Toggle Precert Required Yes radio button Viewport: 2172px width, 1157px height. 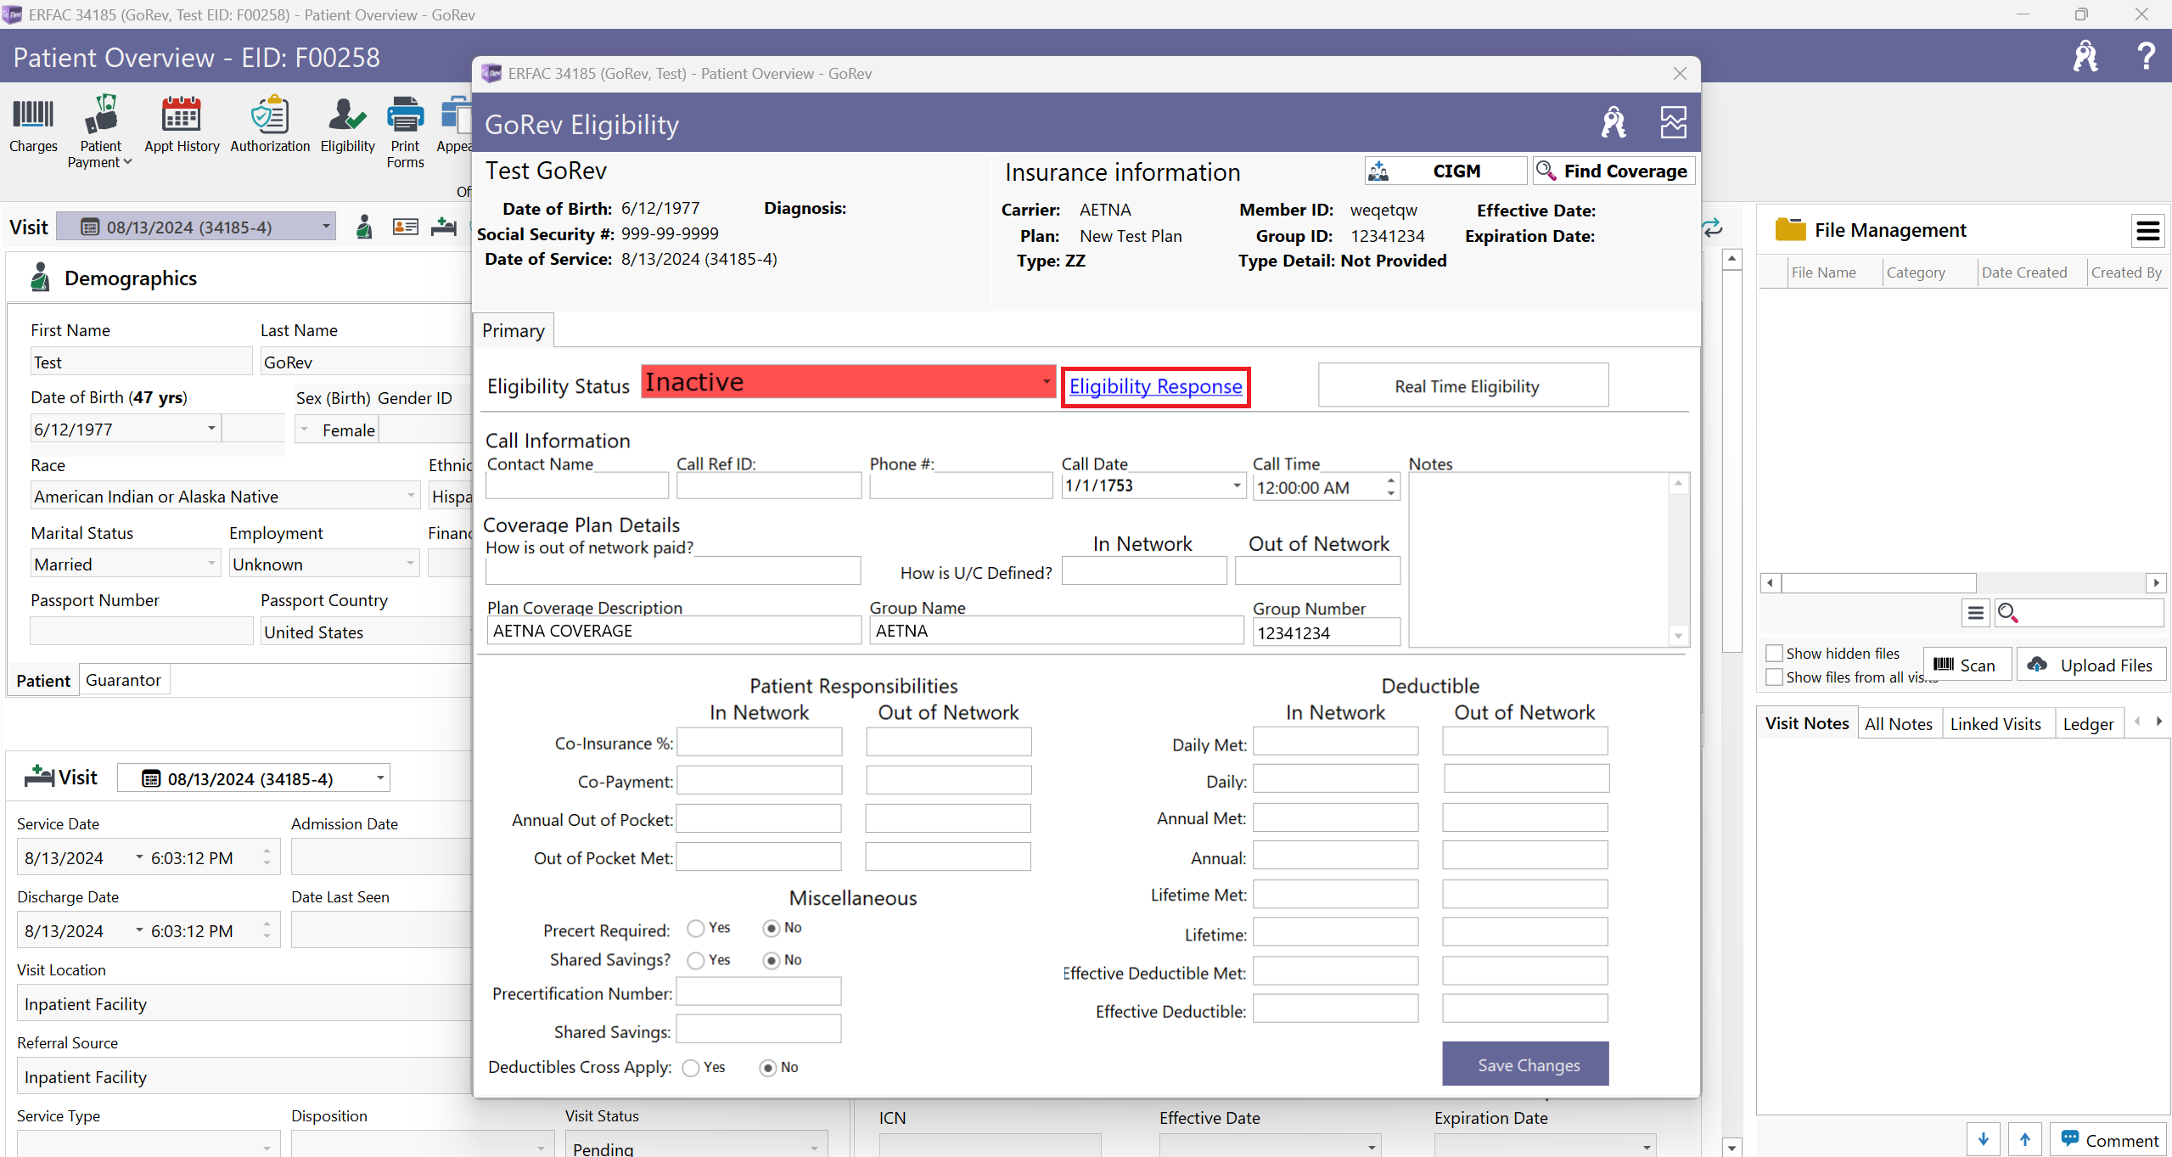pyautogui.click(x=693, y=927)
